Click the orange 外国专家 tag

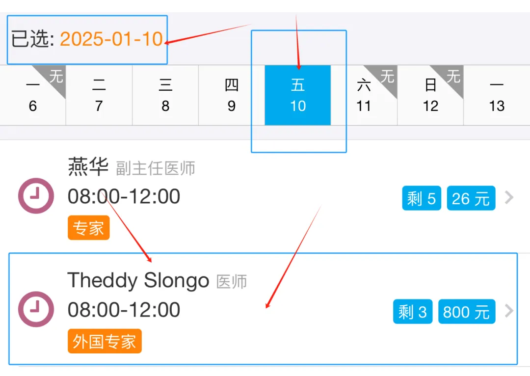coord(105,341)
